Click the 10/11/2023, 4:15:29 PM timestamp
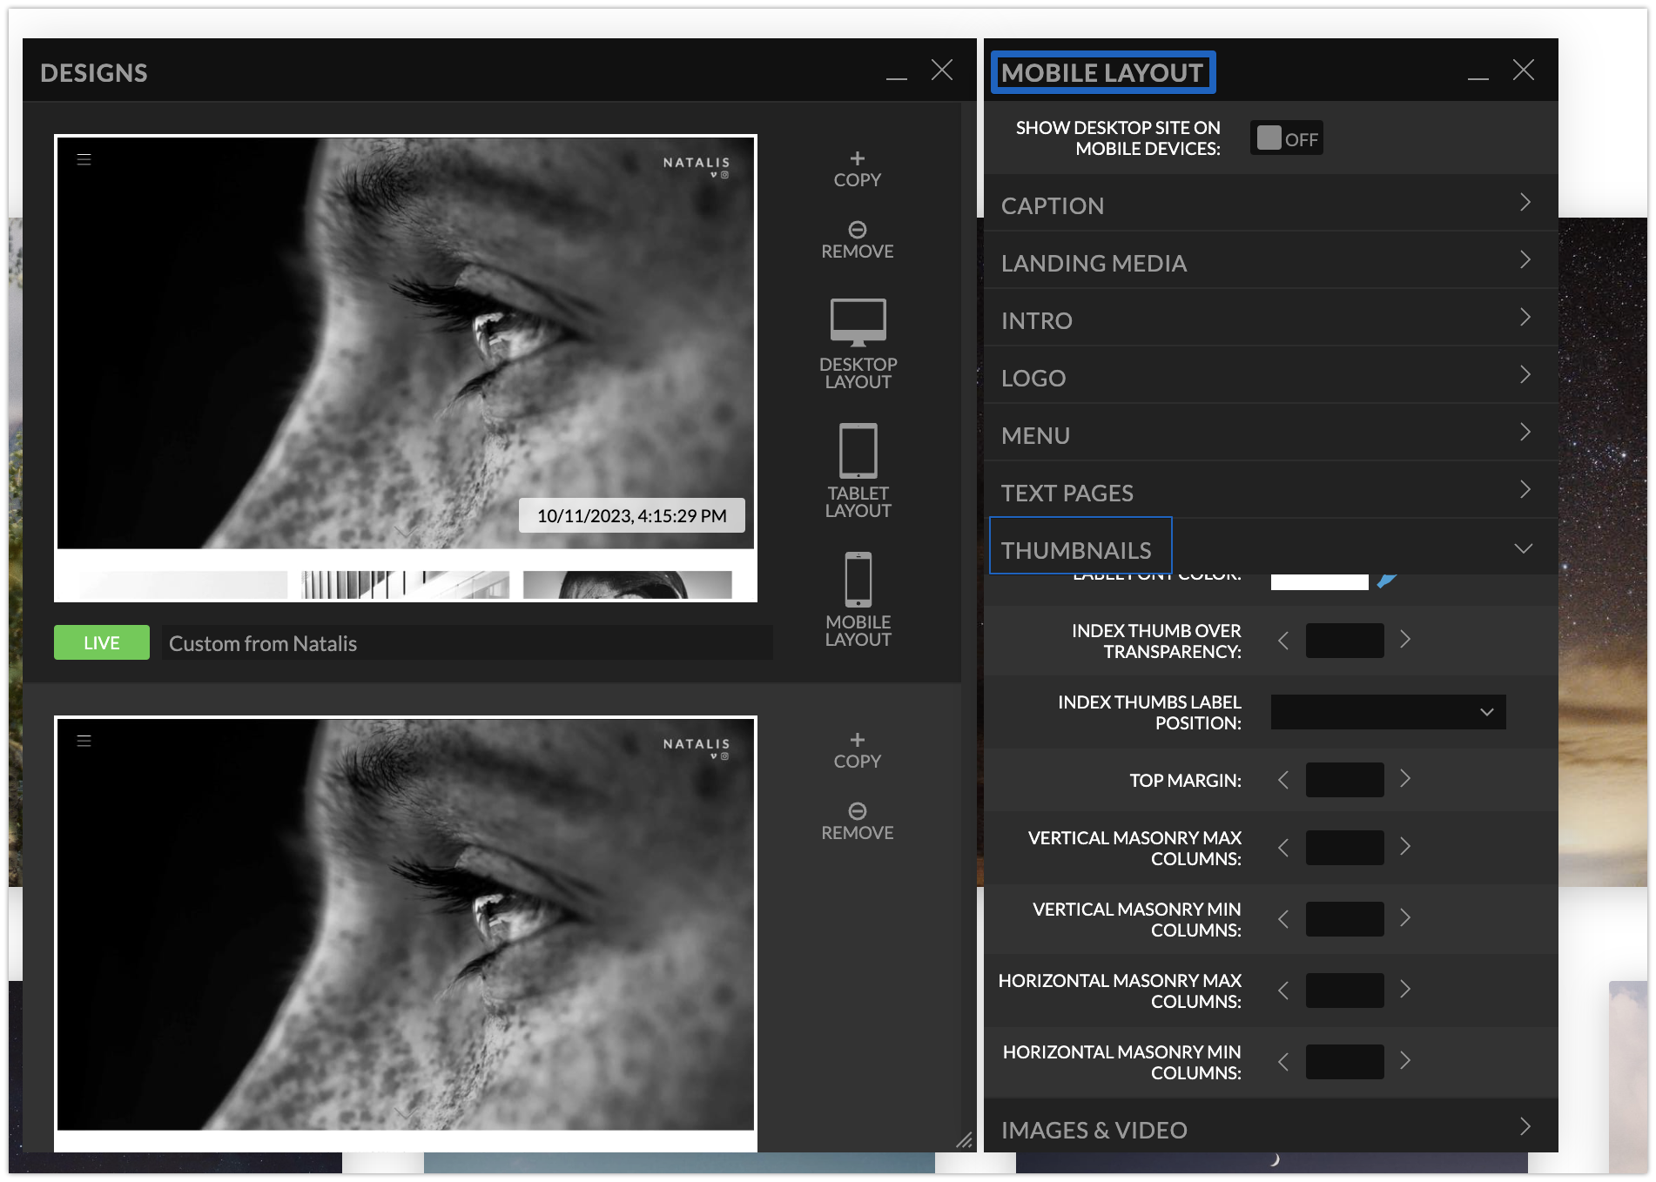 pyautogui.click(x=631, y=515)
